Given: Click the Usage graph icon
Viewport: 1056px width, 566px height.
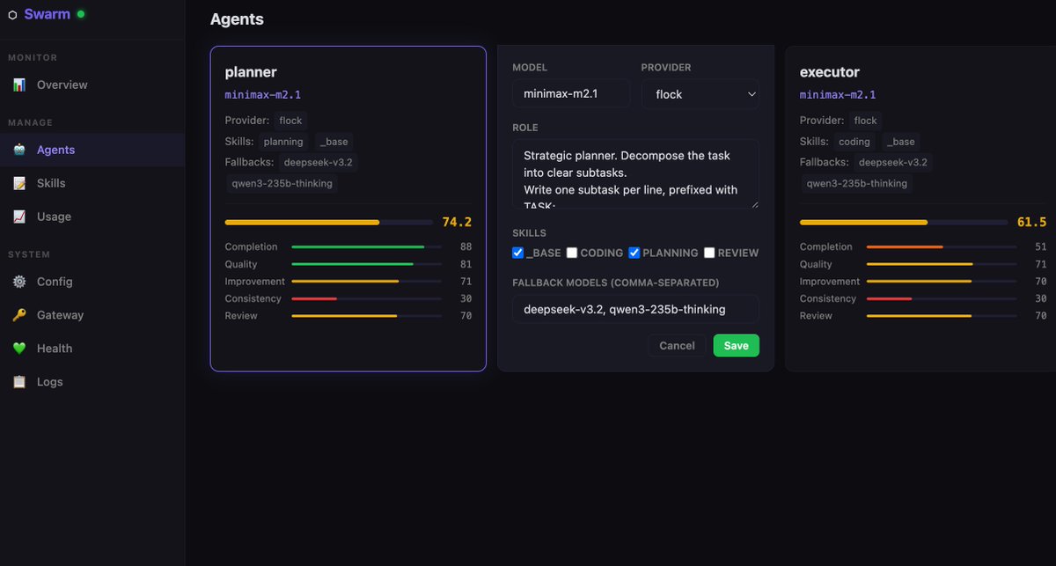Looking at the screenshot, I should coord(19,217).
